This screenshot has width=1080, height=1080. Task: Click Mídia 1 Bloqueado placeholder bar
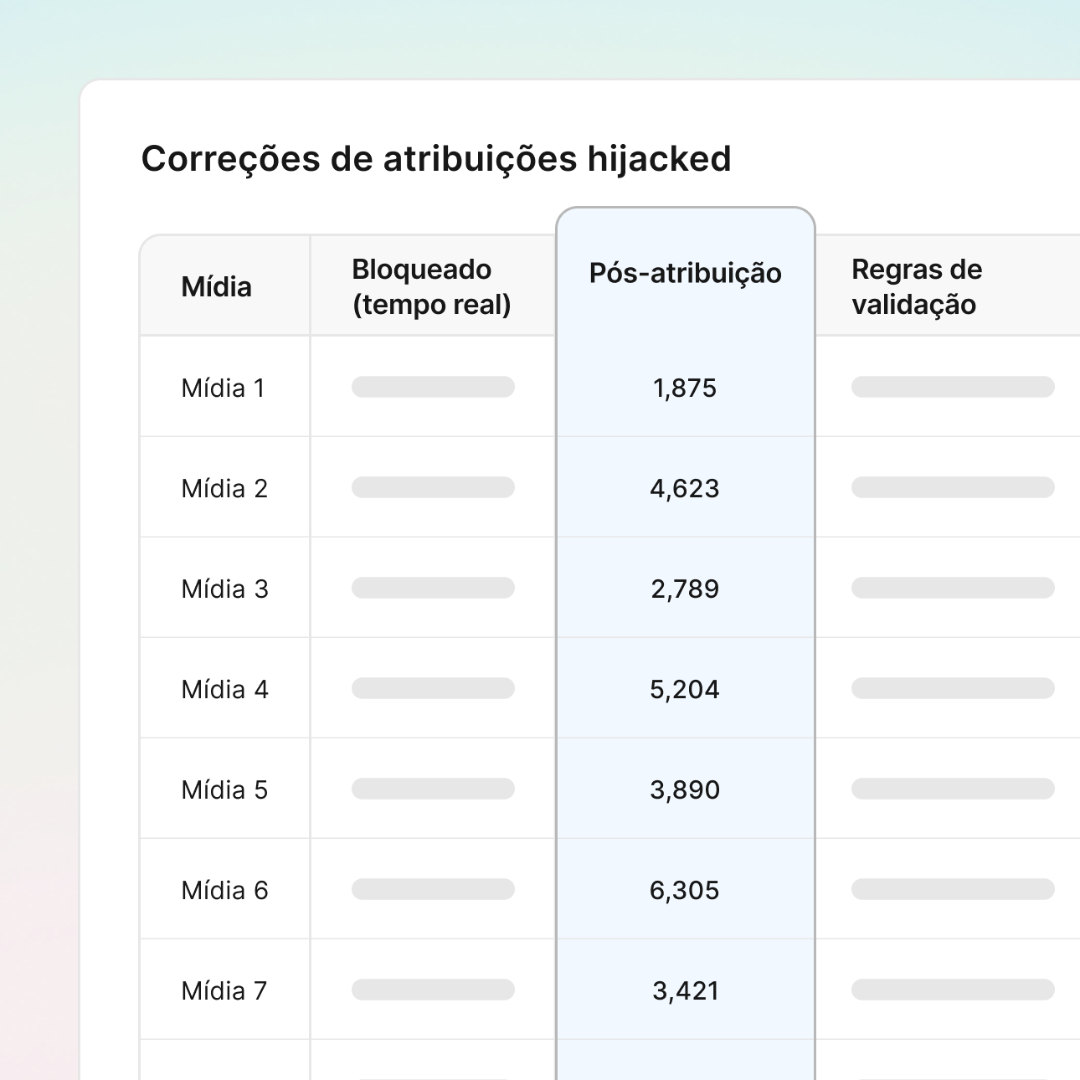click(433, 387)
